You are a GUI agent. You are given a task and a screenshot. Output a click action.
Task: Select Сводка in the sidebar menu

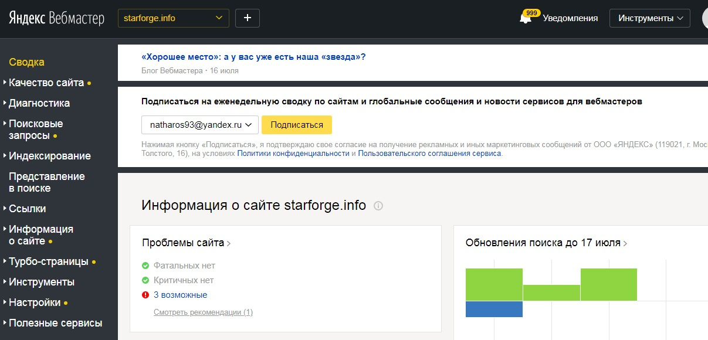point(27,62)
